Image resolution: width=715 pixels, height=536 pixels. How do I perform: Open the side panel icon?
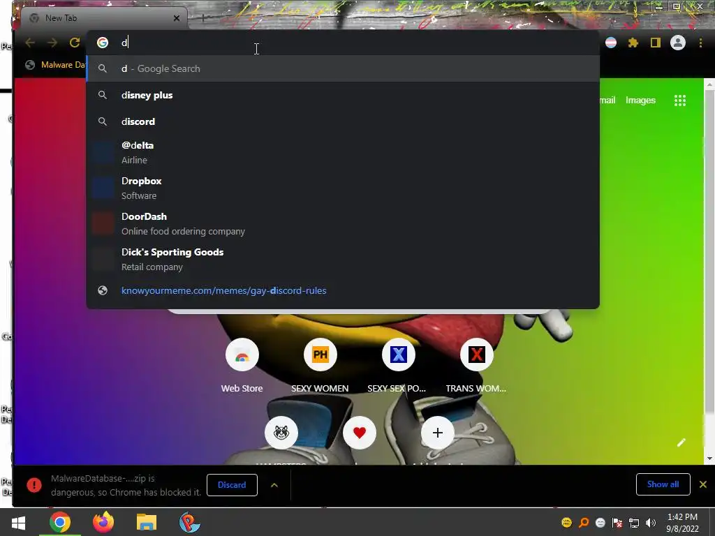[x=655, y=43]
